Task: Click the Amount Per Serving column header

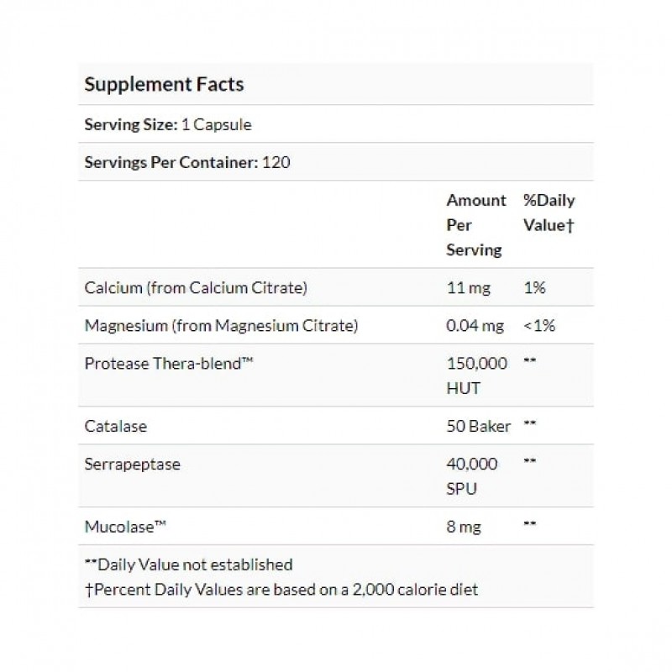Action: click(475, 224)
